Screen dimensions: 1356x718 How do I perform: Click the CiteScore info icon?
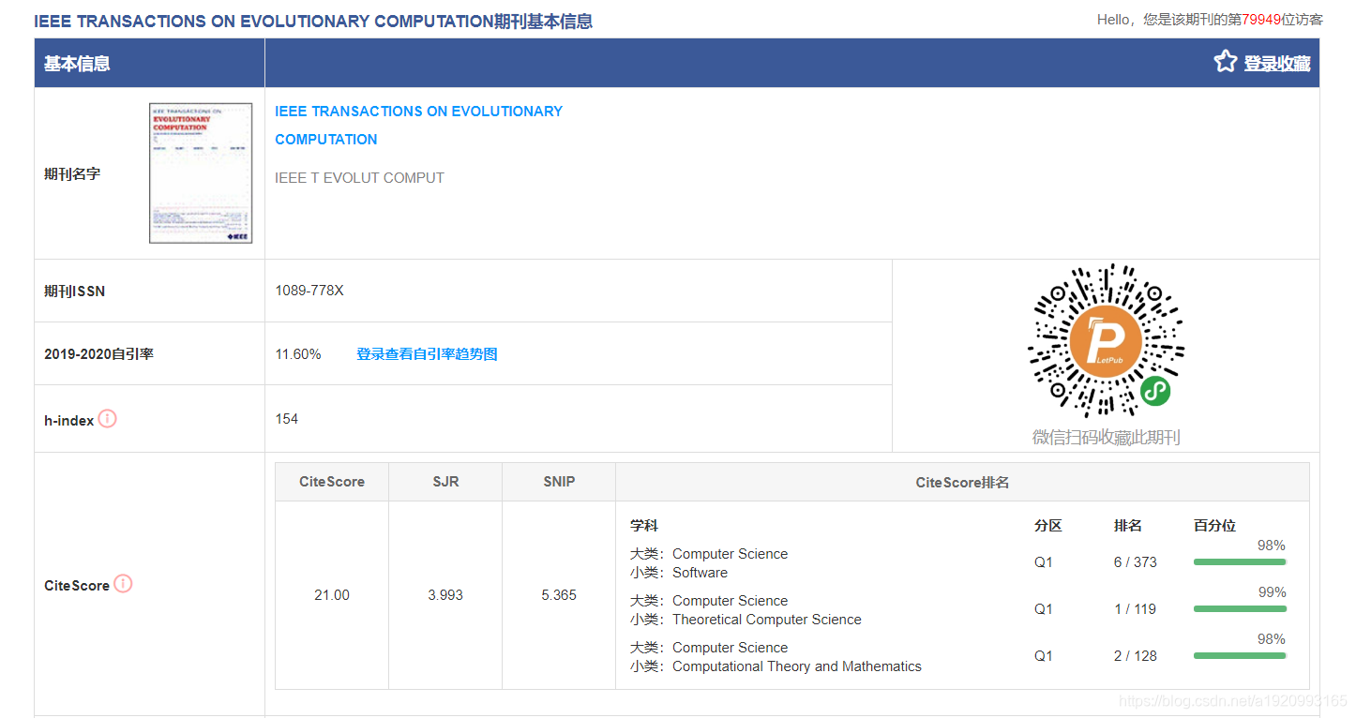(123, 584)
